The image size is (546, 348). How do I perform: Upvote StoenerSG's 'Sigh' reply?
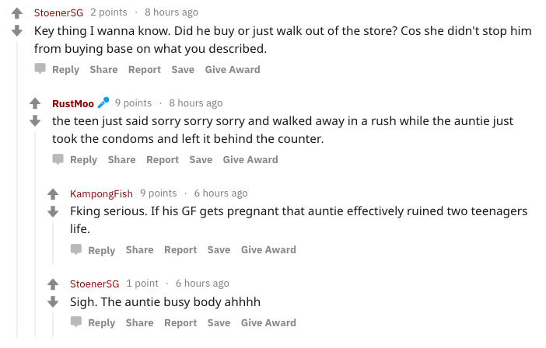tap(53, 284)
